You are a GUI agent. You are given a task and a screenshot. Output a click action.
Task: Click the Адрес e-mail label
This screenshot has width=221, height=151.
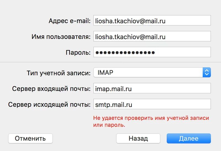(x=70, y=21)
